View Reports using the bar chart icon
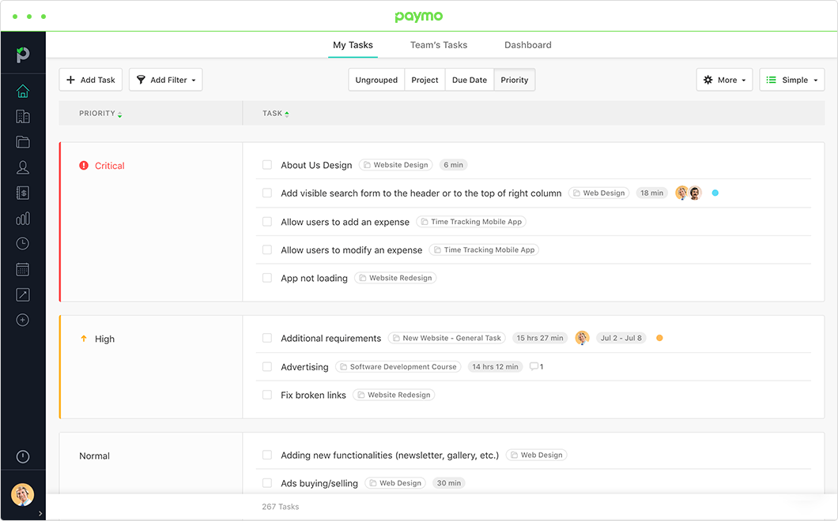This screenshot has width=838, height=521. pyautogui.click(x=23, y=218)
